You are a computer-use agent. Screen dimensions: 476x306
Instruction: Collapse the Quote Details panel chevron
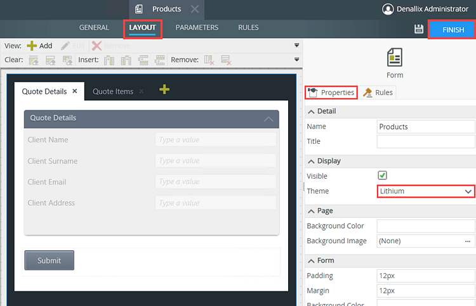coord(268,118)
